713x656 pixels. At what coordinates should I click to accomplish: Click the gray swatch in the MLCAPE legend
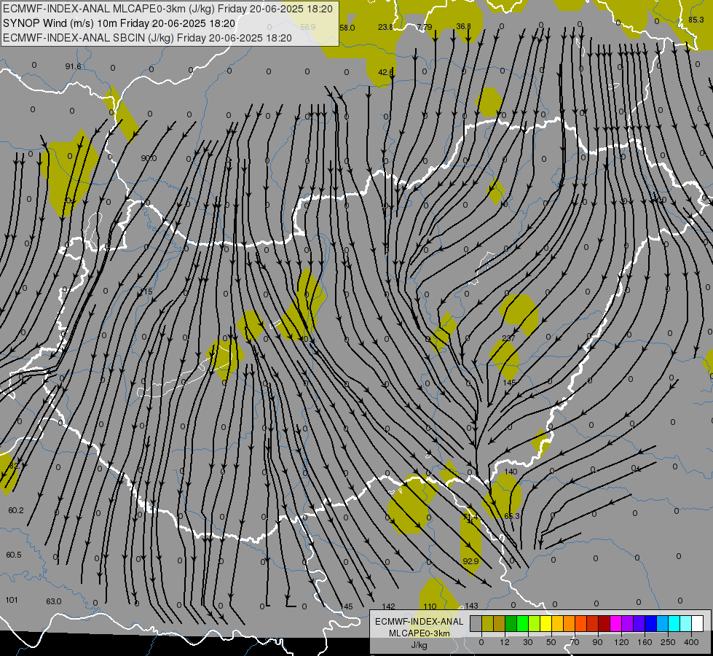click(x=476, y=623)
